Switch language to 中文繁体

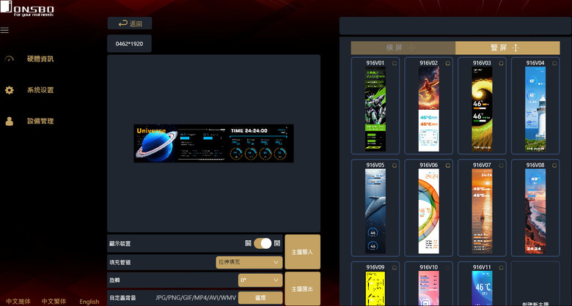pos(54,302)
